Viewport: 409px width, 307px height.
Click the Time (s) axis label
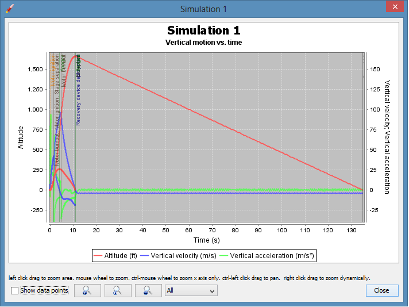coord(207,240)
